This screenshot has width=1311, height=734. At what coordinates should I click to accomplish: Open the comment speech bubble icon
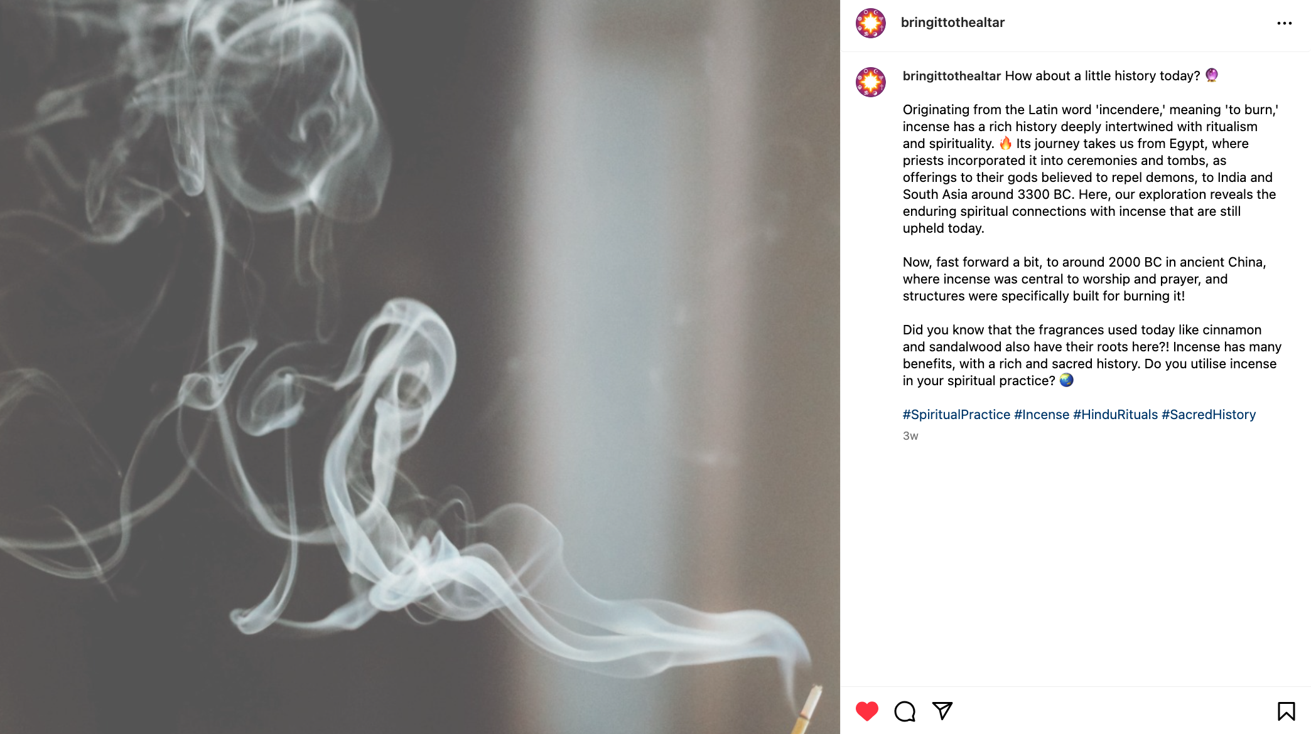905,711
